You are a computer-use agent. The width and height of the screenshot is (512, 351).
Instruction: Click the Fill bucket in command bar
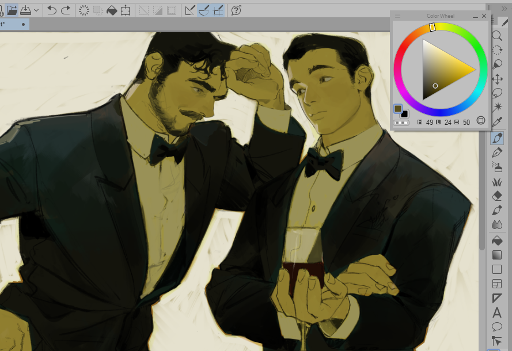112,10
